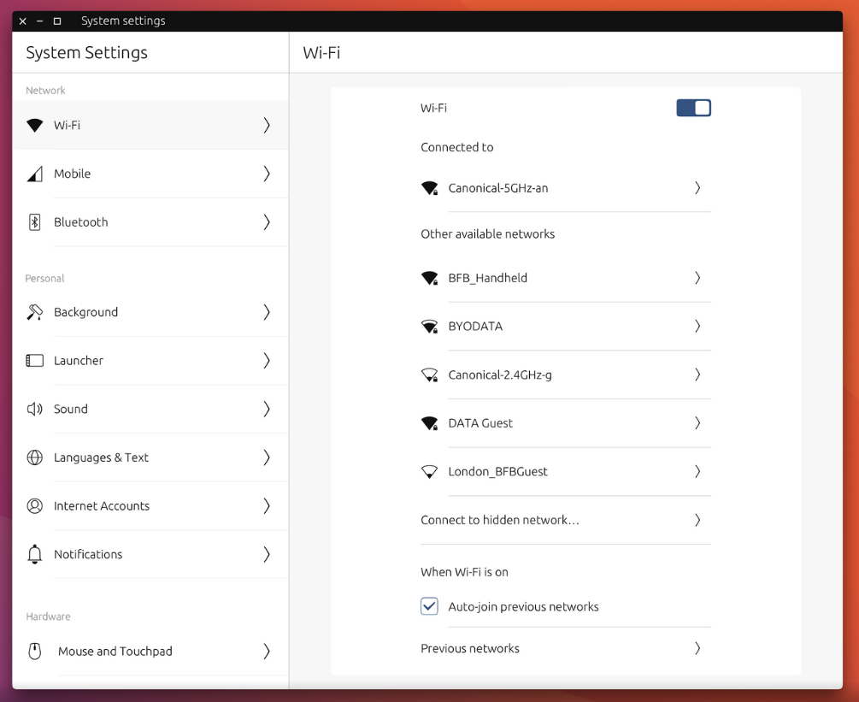Click the Internet Accounts icon
This screenshot has width=859, height=702.
34,505
